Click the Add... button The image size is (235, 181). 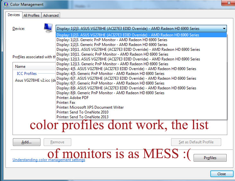pyautogui.click(x=27, y=142)
